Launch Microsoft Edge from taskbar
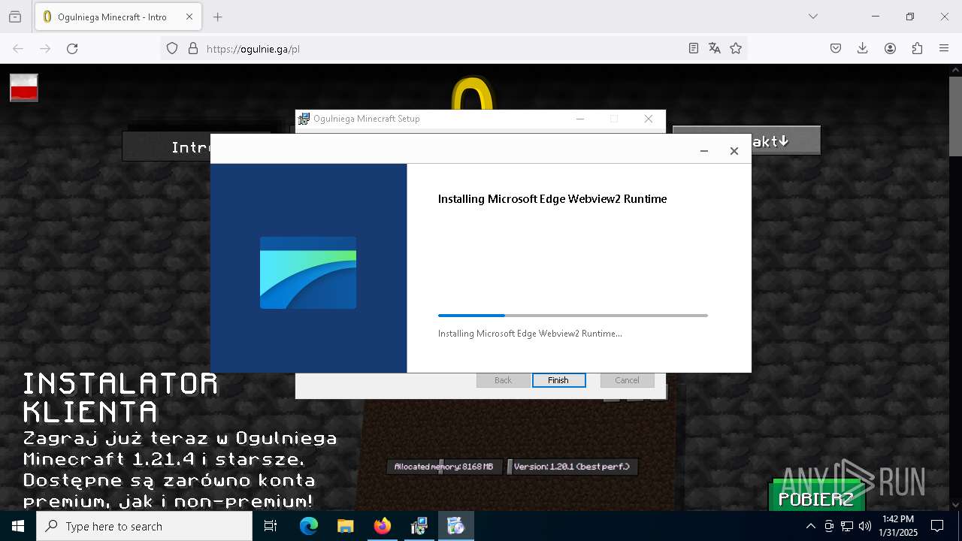 point(309,526)
